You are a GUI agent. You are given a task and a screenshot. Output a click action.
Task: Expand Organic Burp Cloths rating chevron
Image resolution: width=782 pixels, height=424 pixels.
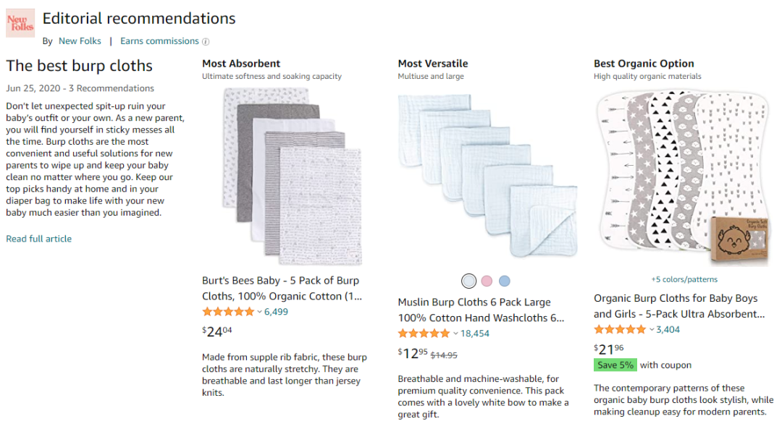651,331
